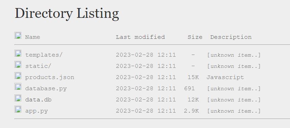Click the file icon for database.py
The image size is (290, 128).
[18, 87]
